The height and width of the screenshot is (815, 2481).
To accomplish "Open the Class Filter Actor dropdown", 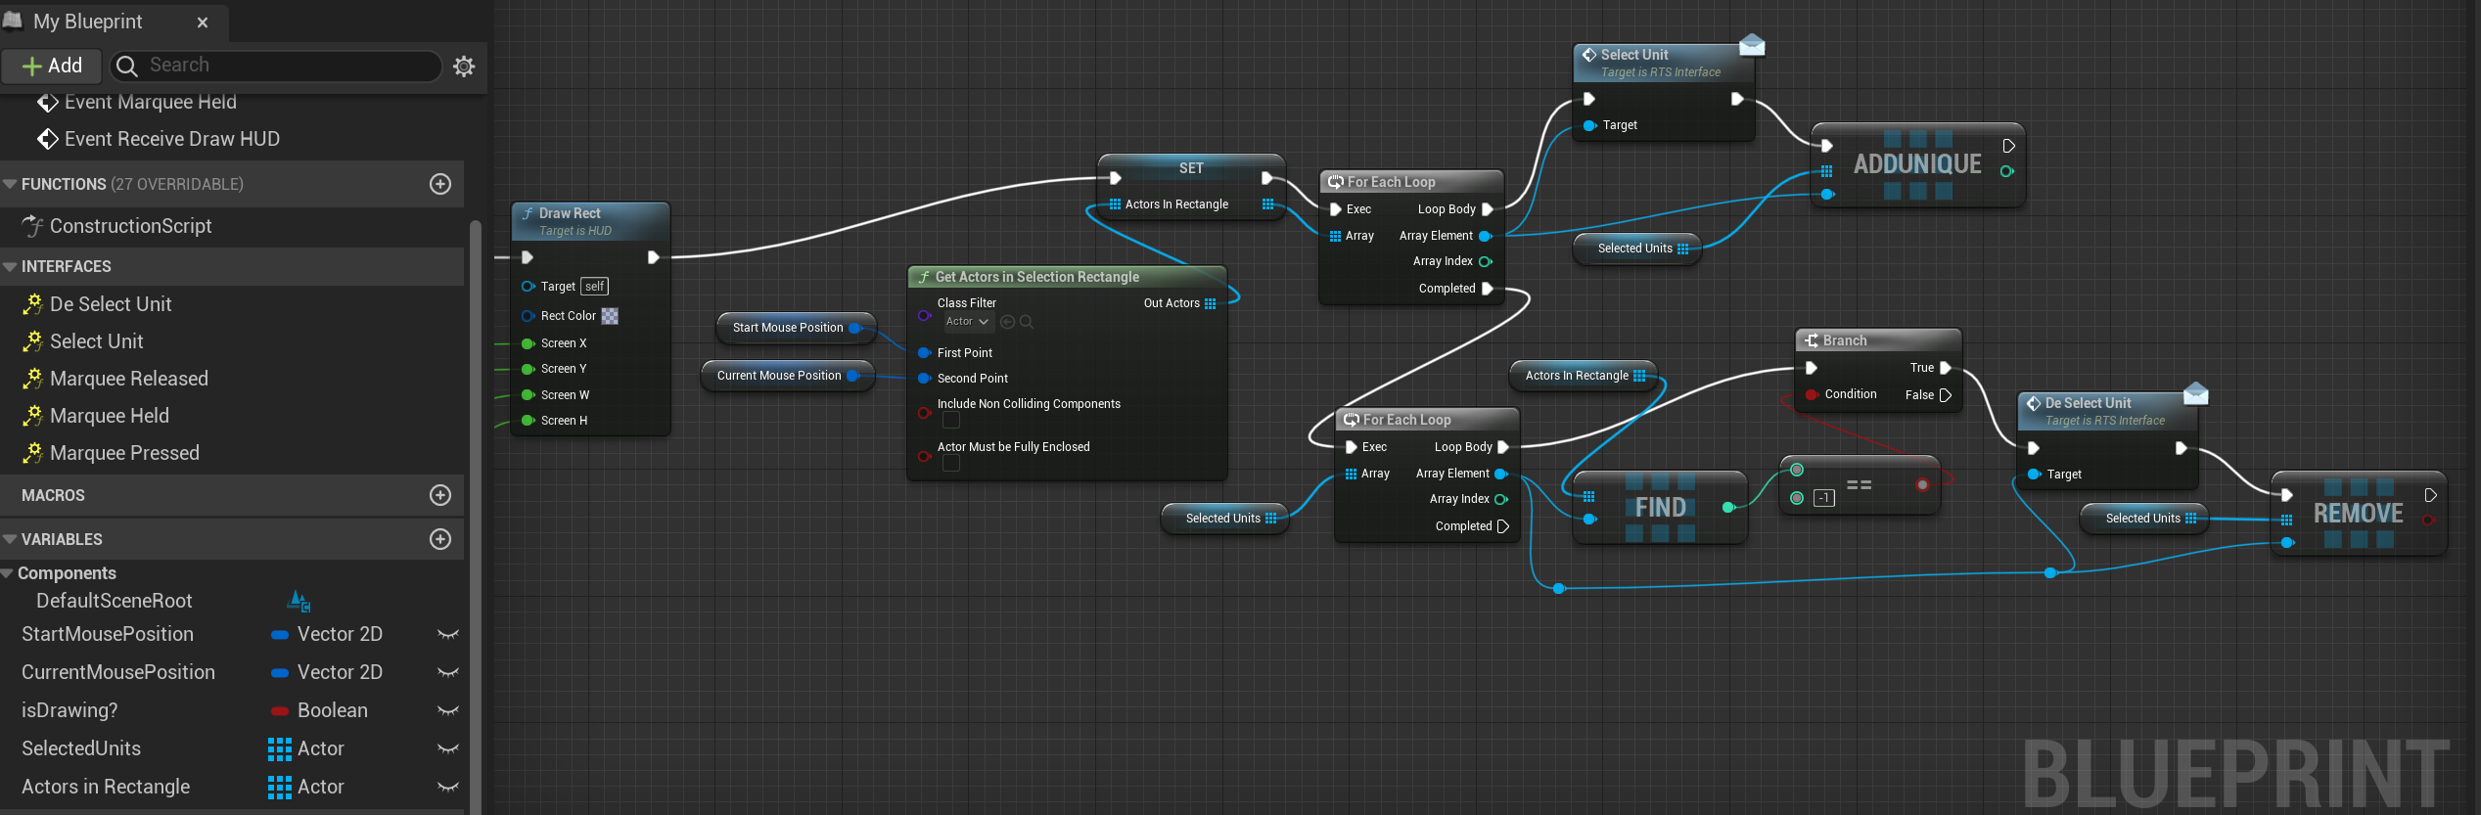I will 967,322.
